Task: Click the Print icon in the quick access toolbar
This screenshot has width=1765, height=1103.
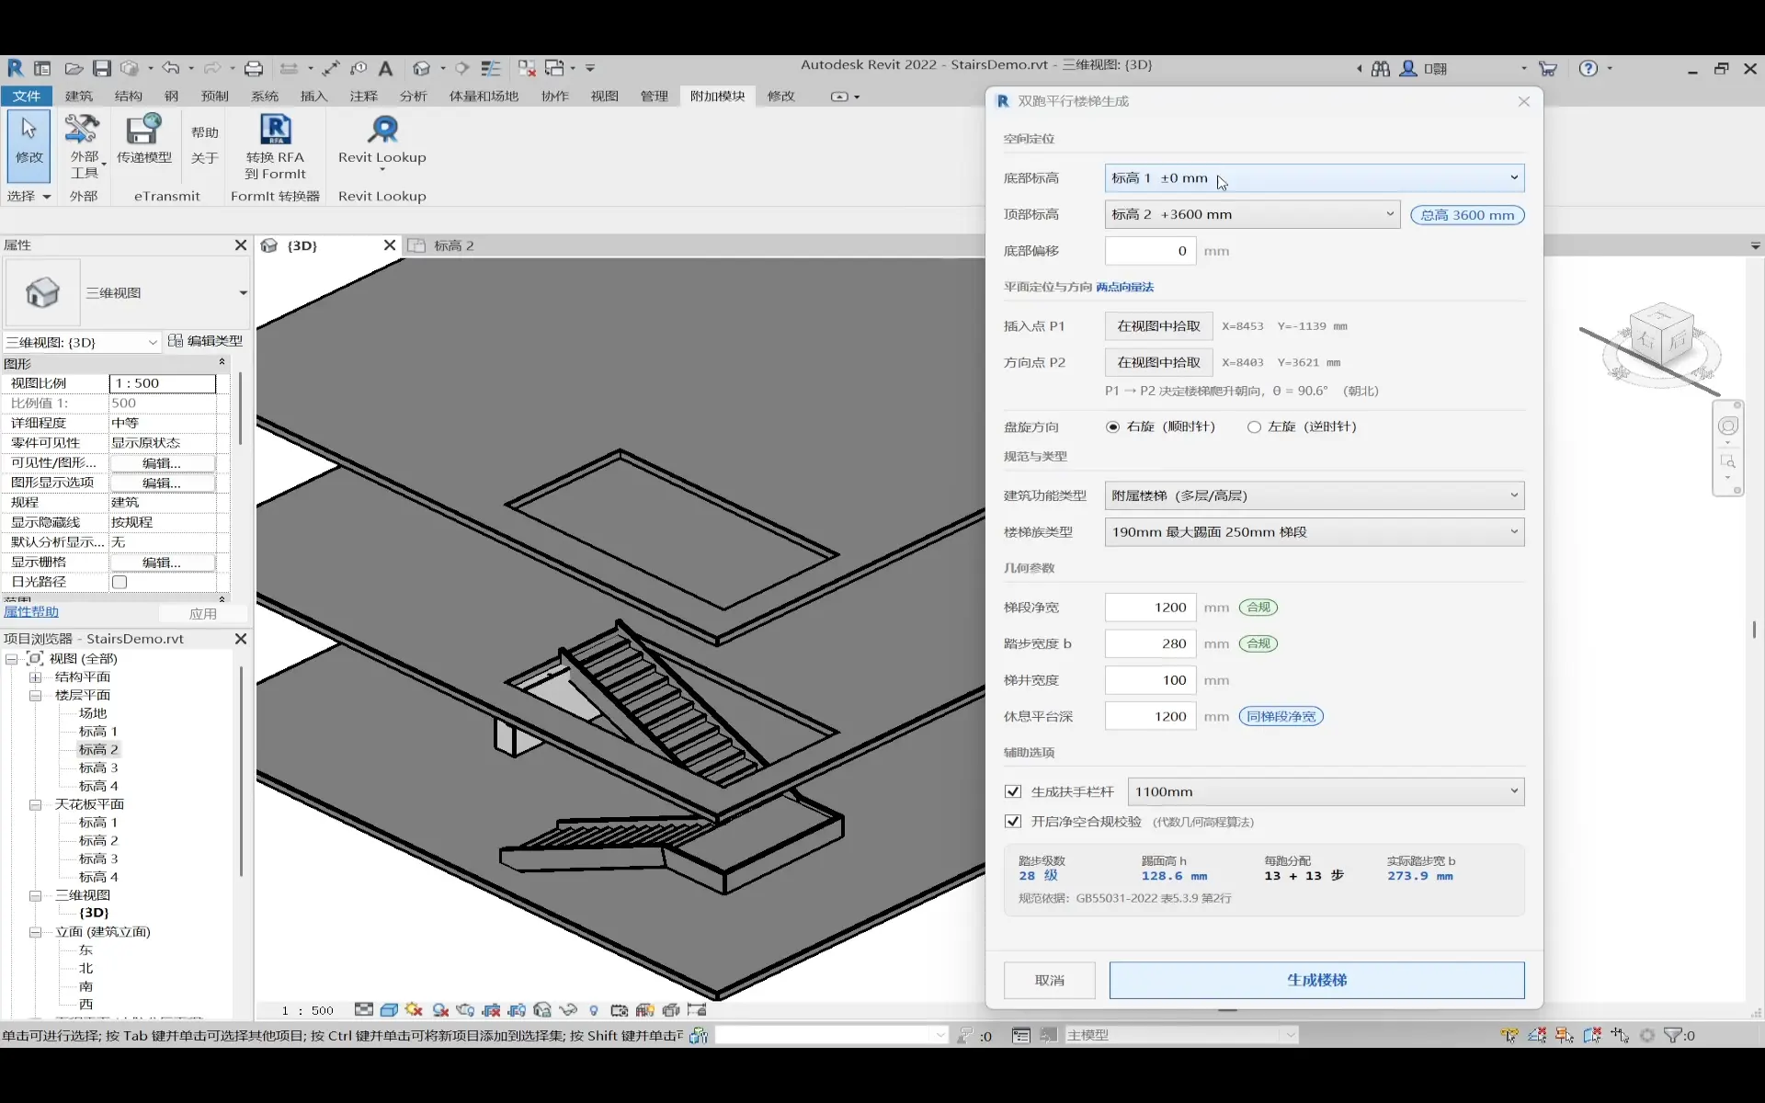Action: 254,68
